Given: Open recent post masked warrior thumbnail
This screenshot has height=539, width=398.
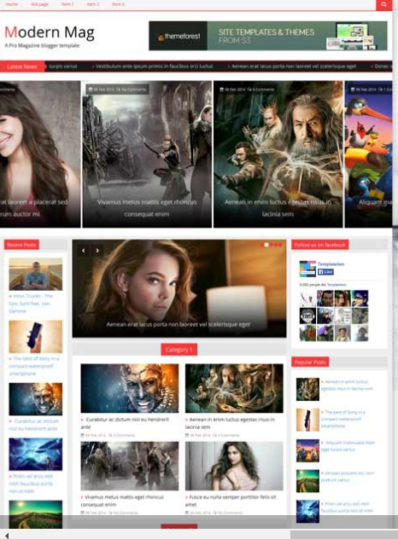Looking at the screenshot, I should 36,399.
